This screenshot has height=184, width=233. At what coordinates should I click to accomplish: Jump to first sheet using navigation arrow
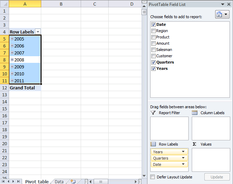click(4, 182)
